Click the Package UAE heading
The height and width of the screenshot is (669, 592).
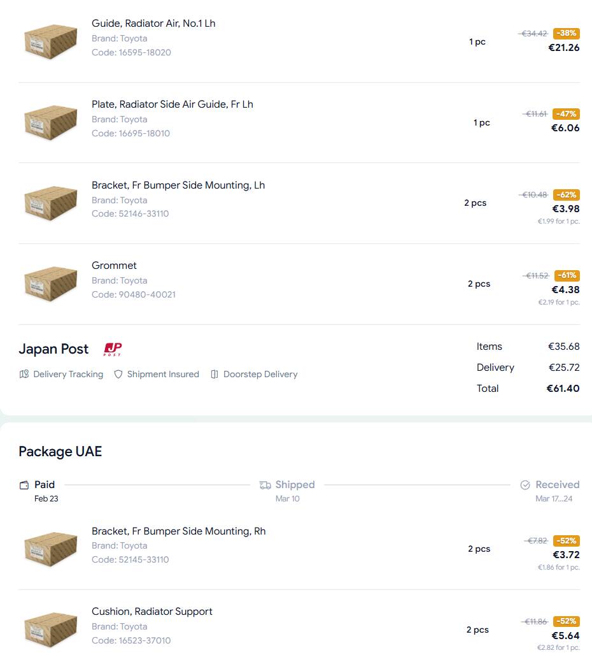click(x=60, y=452)
